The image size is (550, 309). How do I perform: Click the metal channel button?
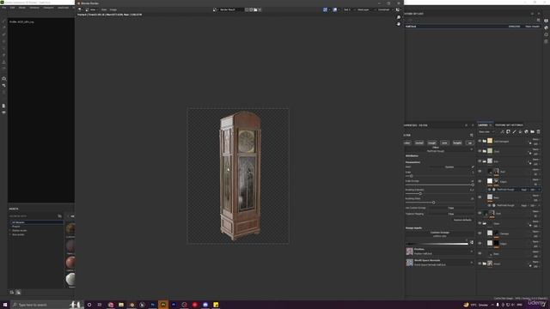coord(419,143)
